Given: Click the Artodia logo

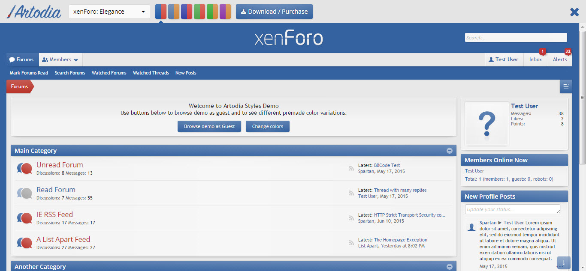Looking at the screenshot, I should (x=34, y=12).
